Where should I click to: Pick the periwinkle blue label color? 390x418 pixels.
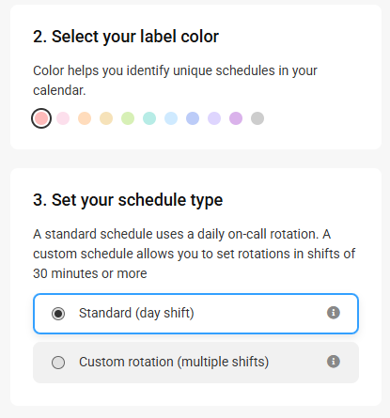click(193, 118)
